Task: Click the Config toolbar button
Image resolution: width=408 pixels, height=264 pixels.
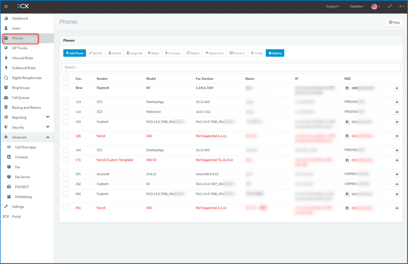Action: pos(256,53)
